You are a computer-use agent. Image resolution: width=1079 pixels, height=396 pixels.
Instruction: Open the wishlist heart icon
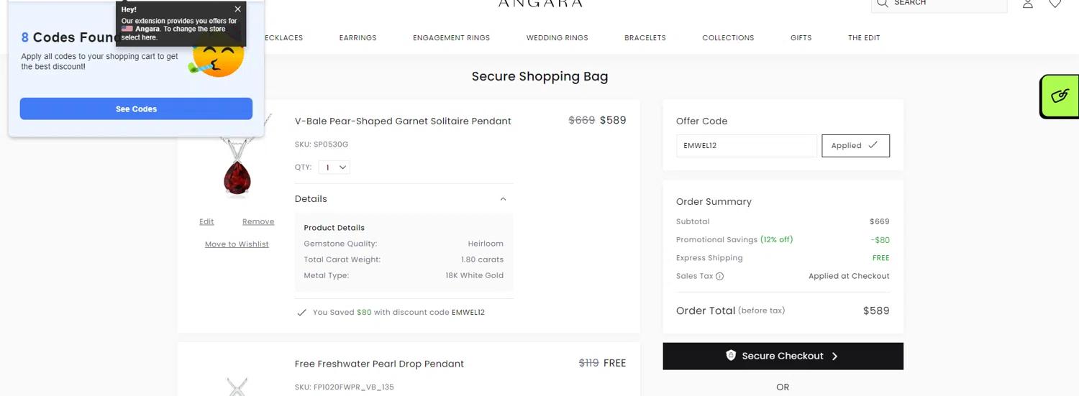click(1055, 4)
